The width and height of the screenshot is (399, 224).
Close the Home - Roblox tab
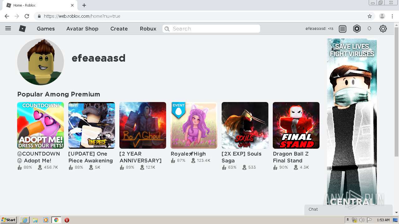pos(72,5)
